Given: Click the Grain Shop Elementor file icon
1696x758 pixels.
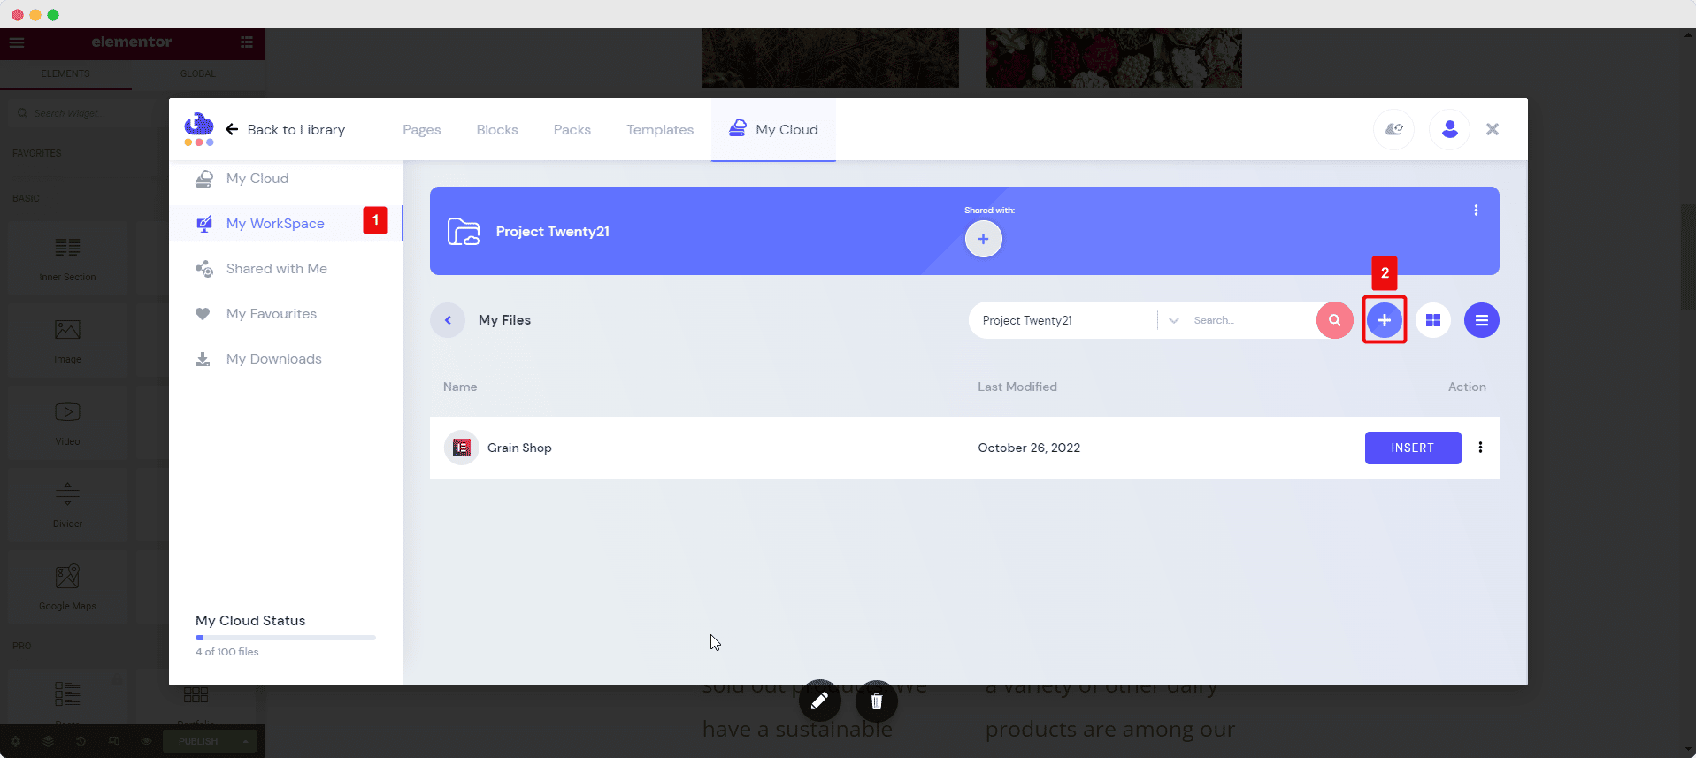Looking at the screenshot, I should (x=461, y=448).
